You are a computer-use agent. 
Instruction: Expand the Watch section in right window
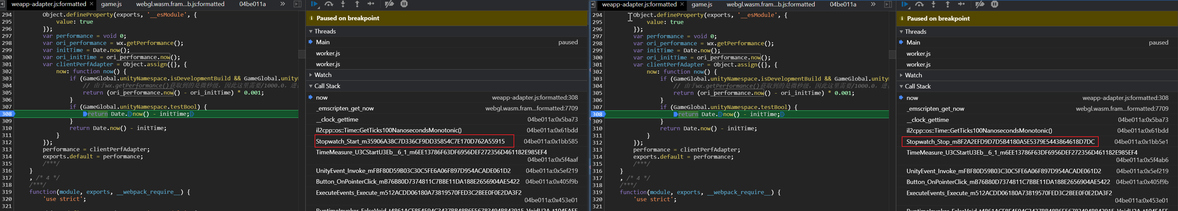[x=1037, y=76]
